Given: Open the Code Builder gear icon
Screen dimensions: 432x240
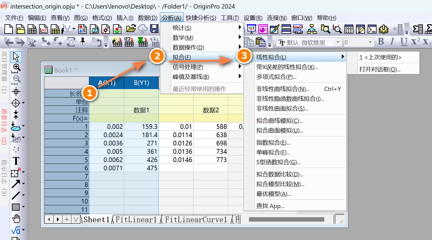Looking at the screenshot, I should point(384,29).
